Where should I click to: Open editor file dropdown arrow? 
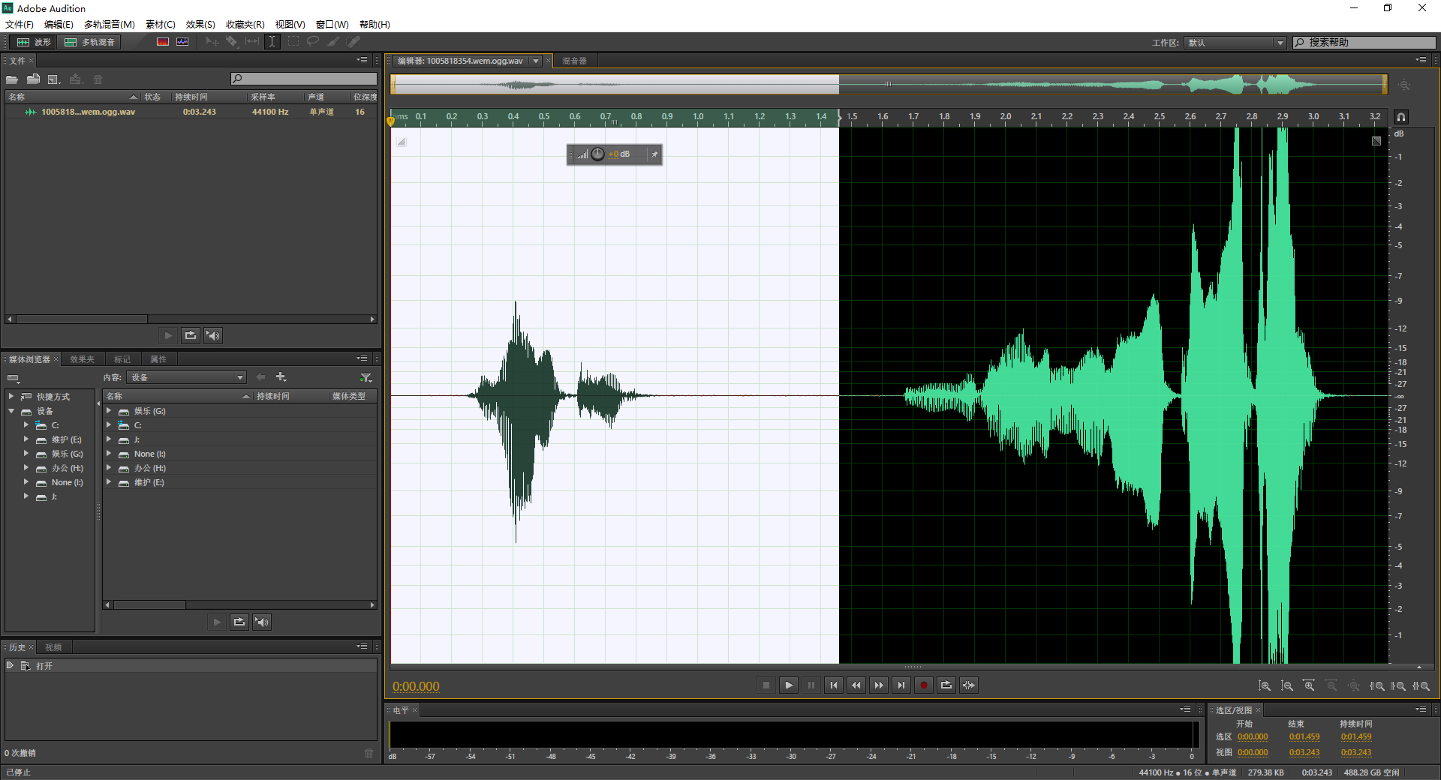coord(536,61)
